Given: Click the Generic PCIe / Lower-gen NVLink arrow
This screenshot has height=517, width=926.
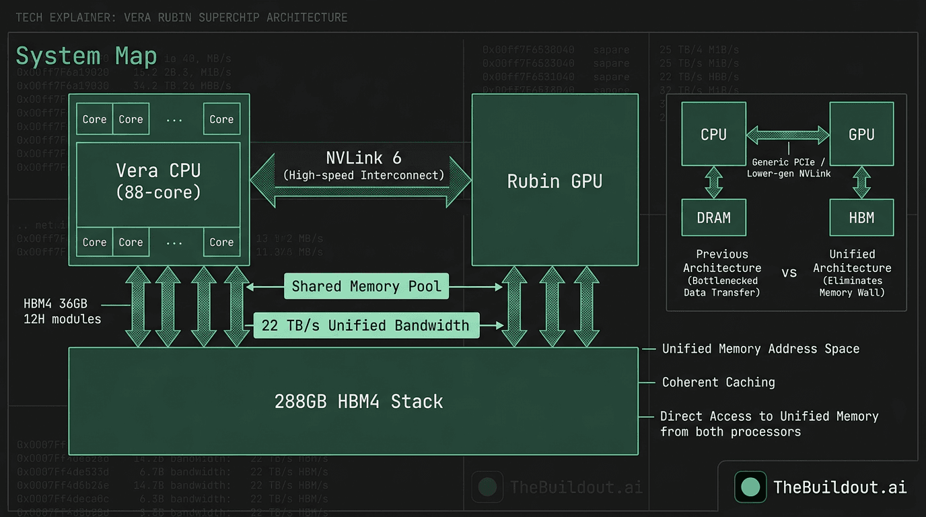Looking at the screenshot, I should click(x=787, y=133).
